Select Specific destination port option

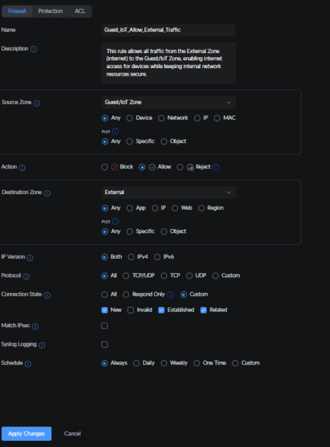pos(130,232)
